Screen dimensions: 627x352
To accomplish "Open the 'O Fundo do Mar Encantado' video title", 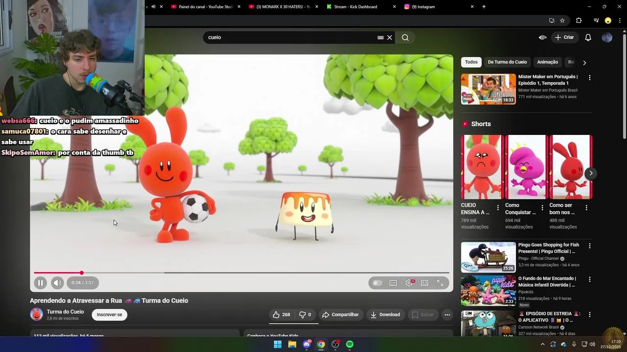I will (547, 282).
